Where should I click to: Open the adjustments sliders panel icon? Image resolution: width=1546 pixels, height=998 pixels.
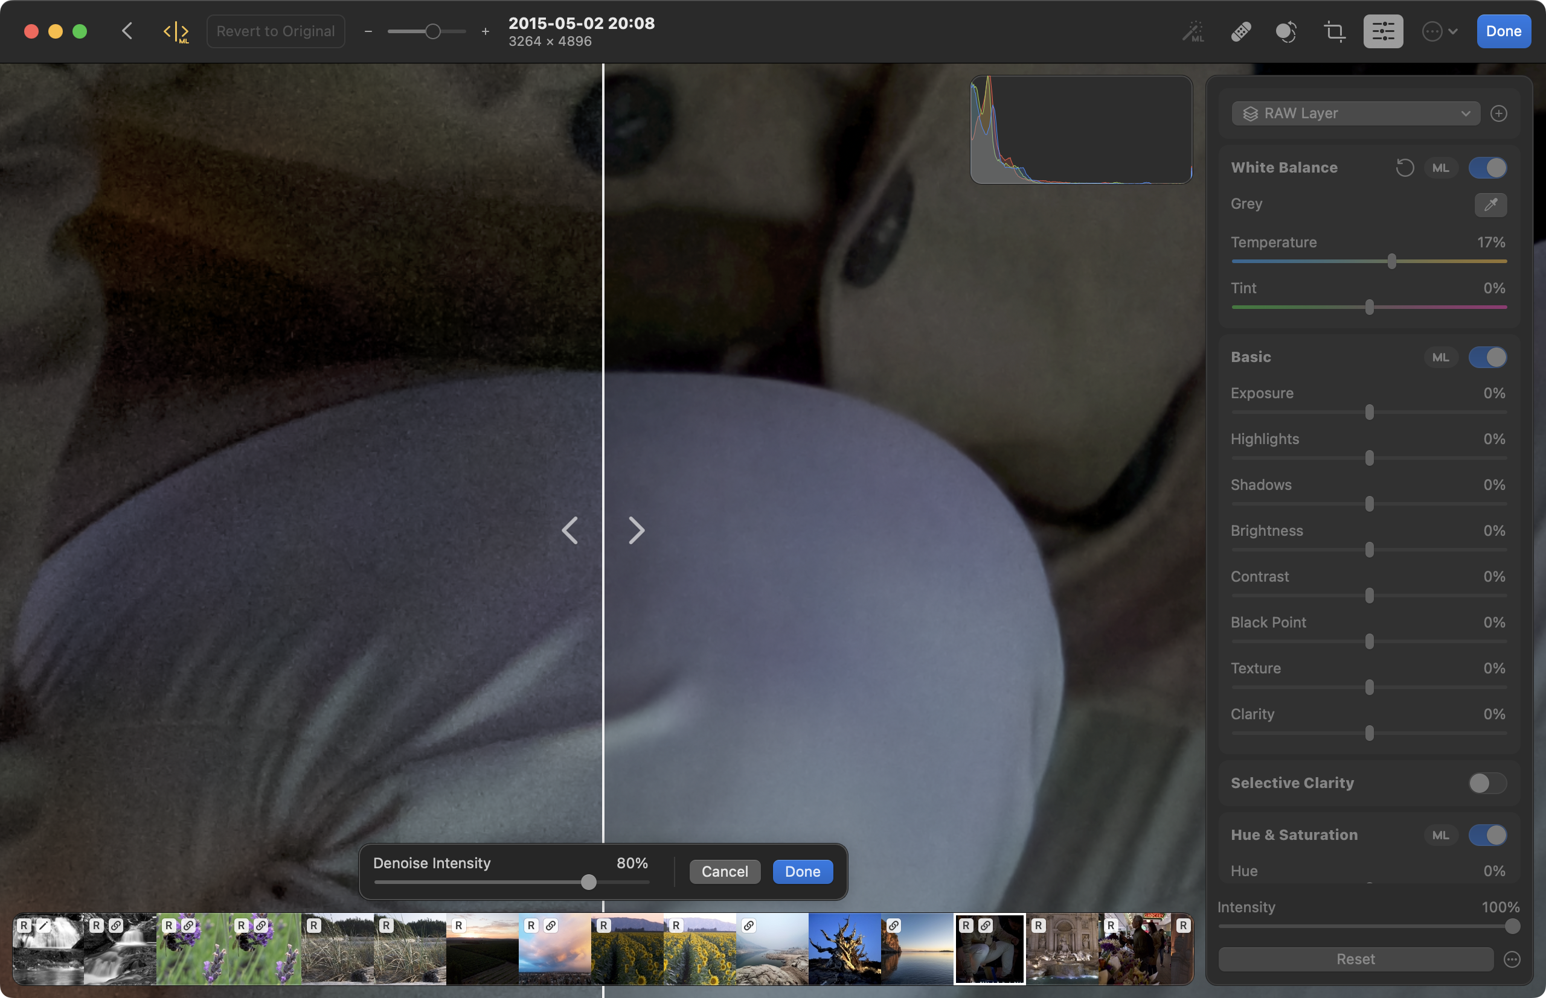(x=1382, y=31)
